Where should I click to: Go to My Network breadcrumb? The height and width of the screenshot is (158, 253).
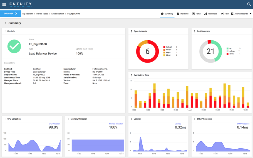tap(28, 14)
